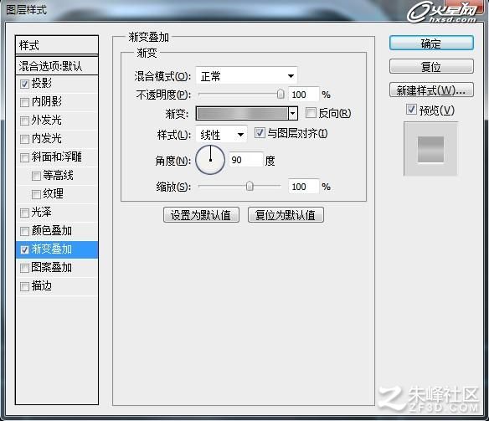Image resolution: width=489 pixels, height=421 pixels.
Task: Click 复位为默认值 button
Action: [286, 215]
